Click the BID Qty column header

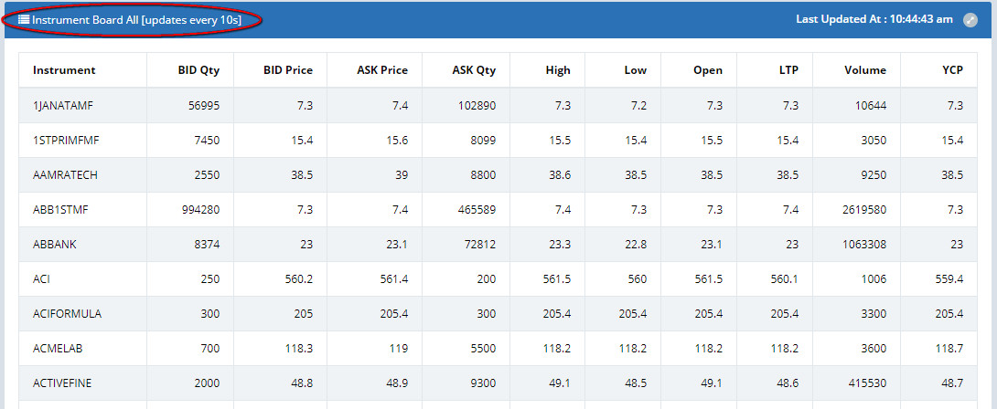click(x=198, y=70)
